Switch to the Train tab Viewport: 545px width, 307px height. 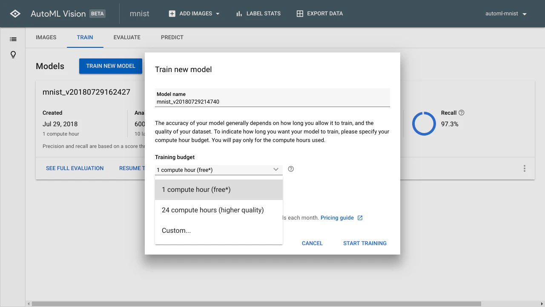click(85, 38)
